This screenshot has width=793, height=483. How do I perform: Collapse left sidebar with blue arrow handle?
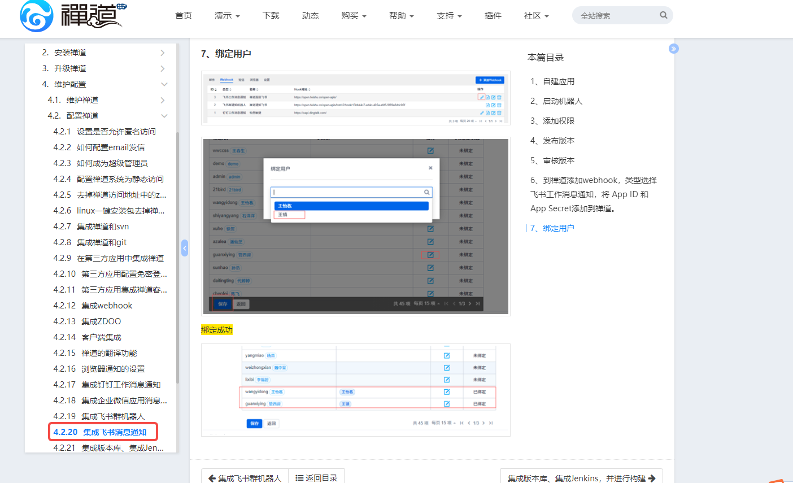185,248
